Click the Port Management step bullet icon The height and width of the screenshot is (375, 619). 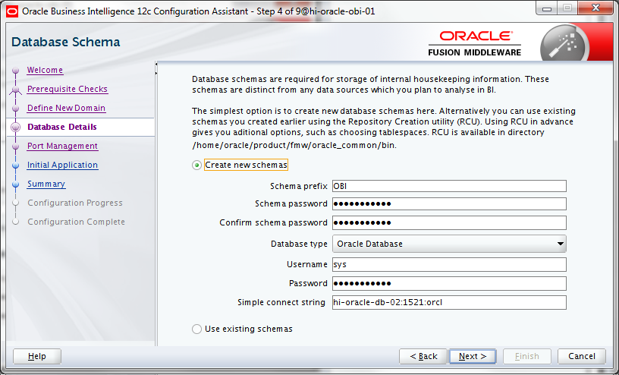click(x=14, y=147)
